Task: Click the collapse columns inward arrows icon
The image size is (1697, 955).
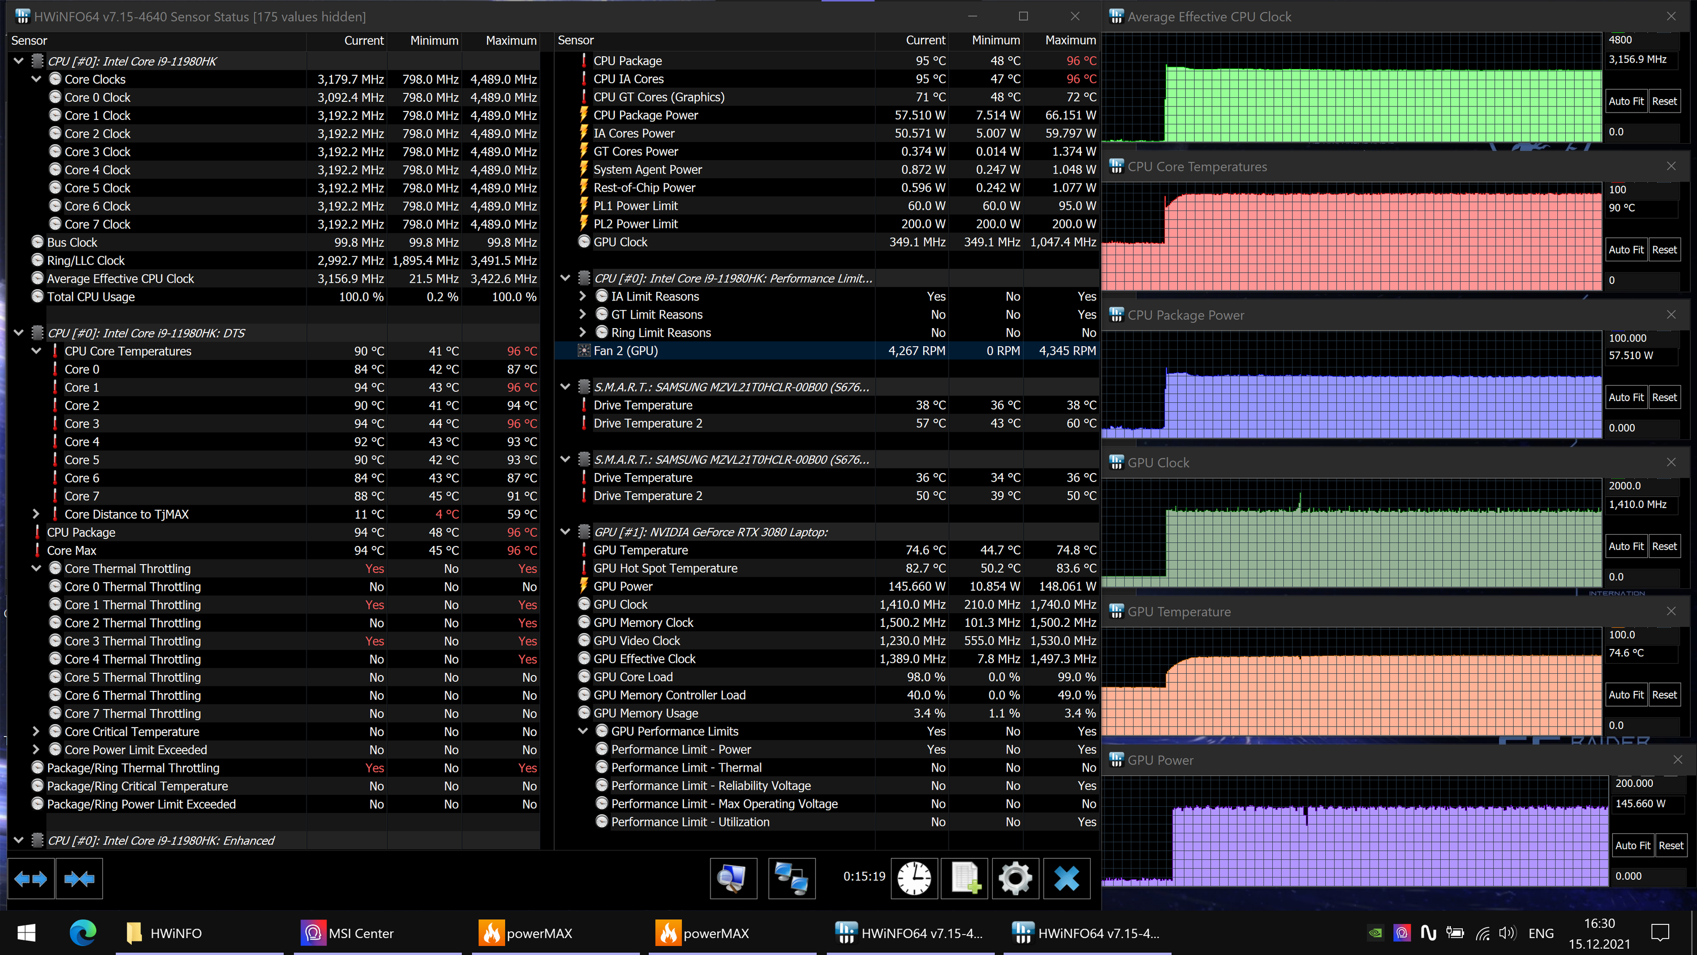Action: pos(79,879)
